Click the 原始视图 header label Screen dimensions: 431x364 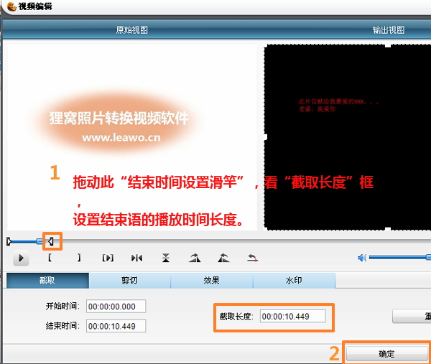click(132, 30)
